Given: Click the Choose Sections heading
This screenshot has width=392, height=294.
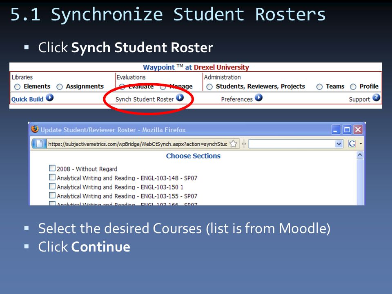Looking at the screenshot, I should 193,156.
